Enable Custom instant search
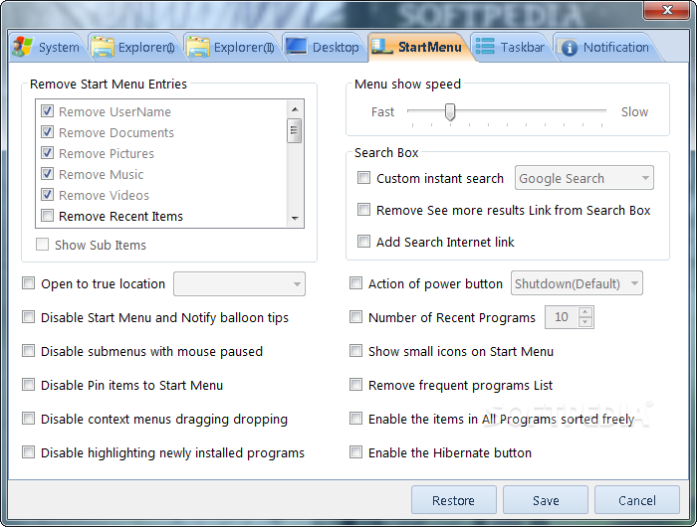The height and width of the screenshot is (527, 697). (363, 178)
